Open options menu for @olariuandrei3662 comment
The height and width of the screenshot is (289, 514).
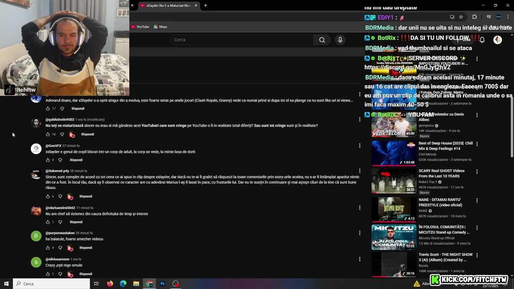tap(359, 208)
